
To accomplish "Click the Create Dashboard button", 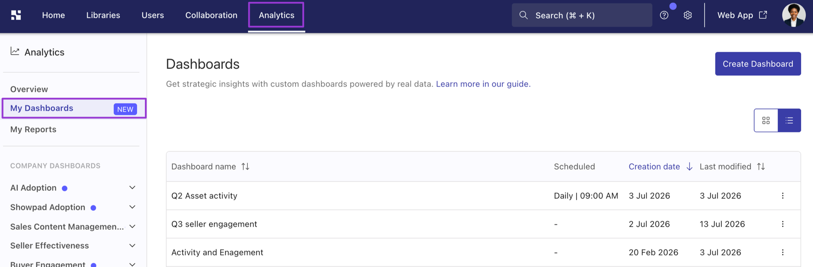I will pos(758,64).
